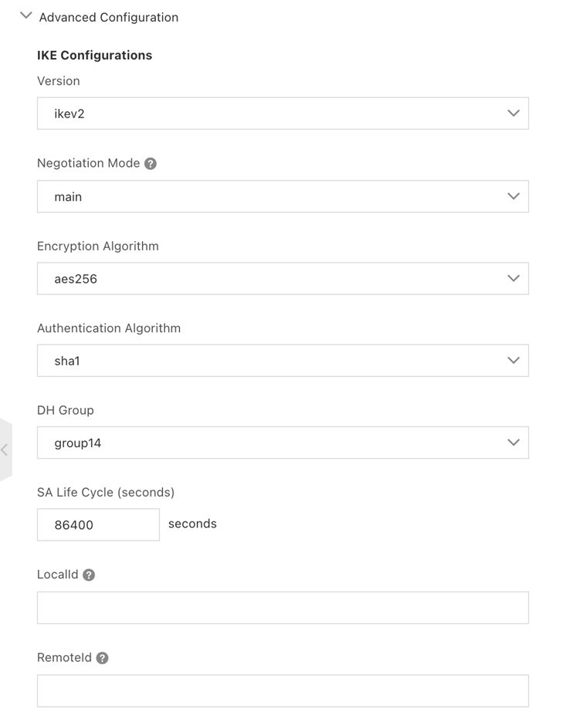Click the Encryption Algorithm dropdown chevron
Screen dimensions: 579x716
tap(513, 278)
